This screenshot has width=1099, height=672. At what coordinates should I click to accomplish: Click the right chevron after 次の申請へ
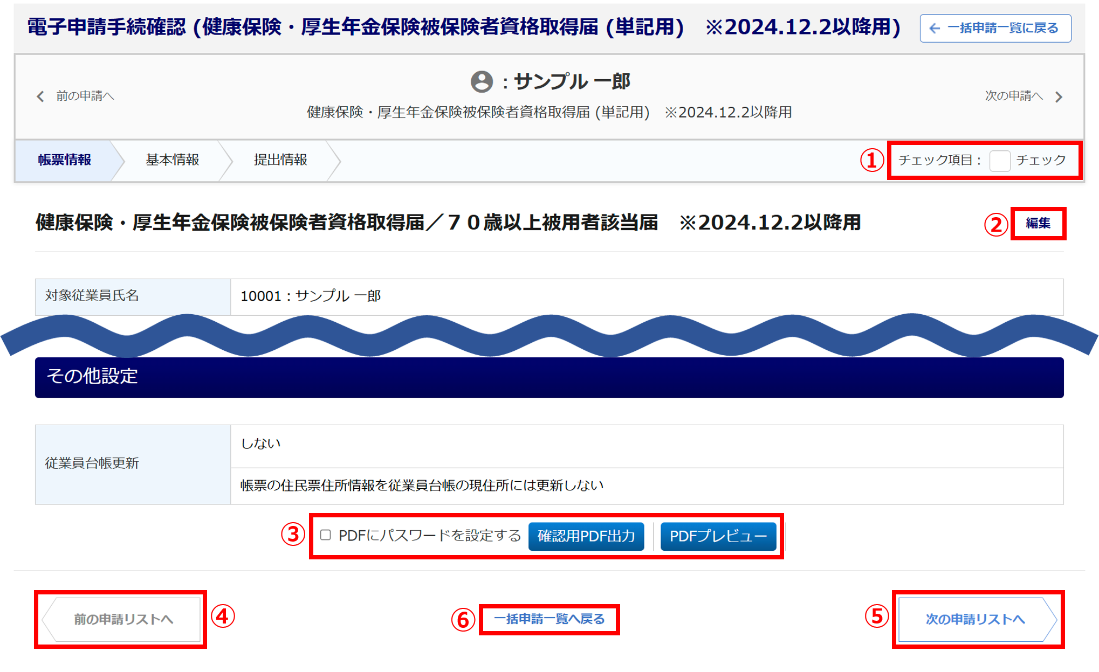(1059, 96)
